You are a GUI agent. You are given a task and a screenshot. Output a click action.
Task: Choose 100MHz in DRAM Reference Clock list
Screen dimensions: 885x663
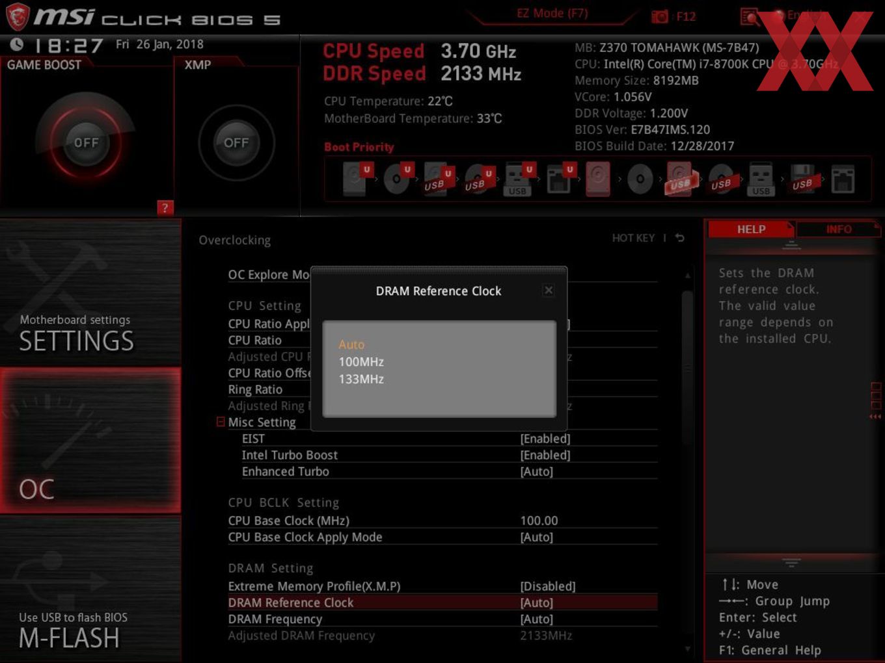pyautogui.click(x=361, y=361)
